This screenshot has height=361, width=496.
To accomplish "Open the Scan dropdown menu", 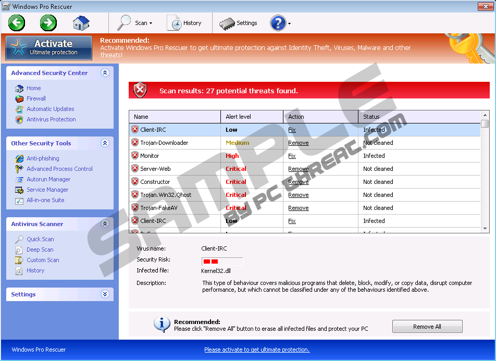I will click(x=135, y=23).
